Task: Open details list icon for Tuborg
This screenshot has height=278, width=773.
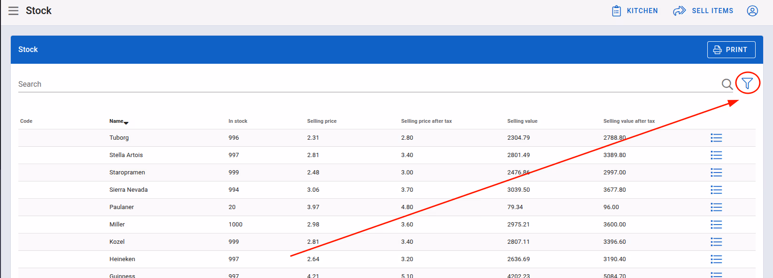Action: point(716,138)
